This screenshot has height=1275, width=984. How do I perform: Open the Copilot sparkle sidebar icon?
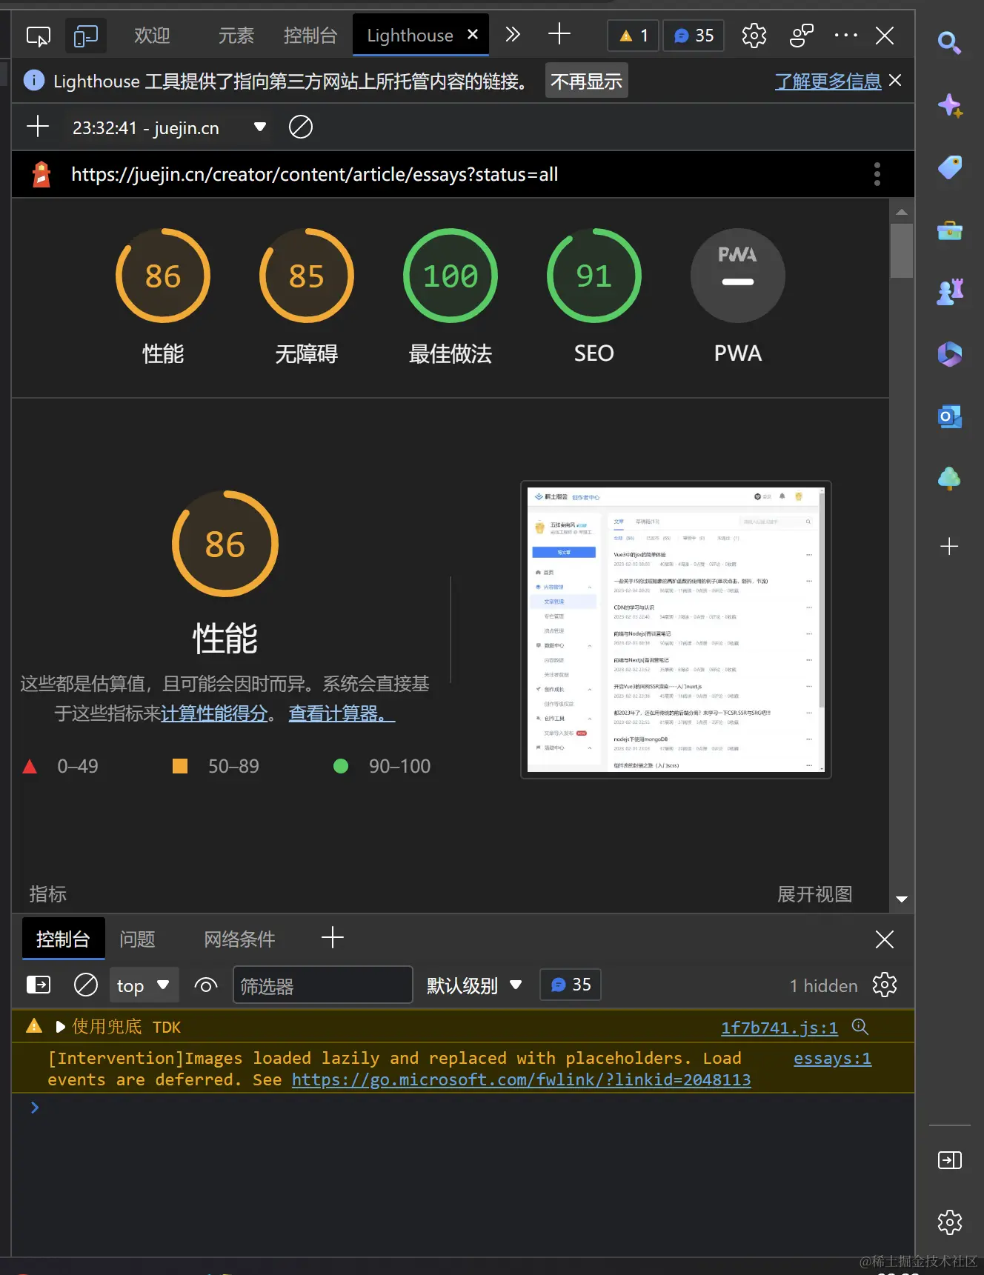(x=950, y=106)
